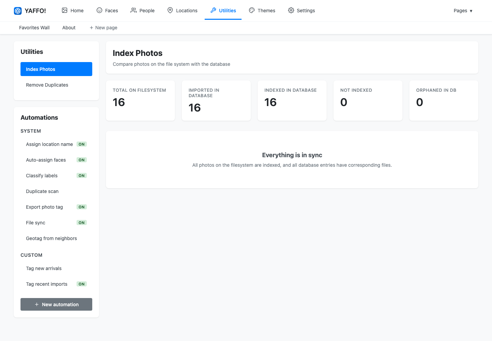Click the plus icon on New automation
Viewport: 492px width, 341px height.
pyautogui.click(x=37, y=305)
